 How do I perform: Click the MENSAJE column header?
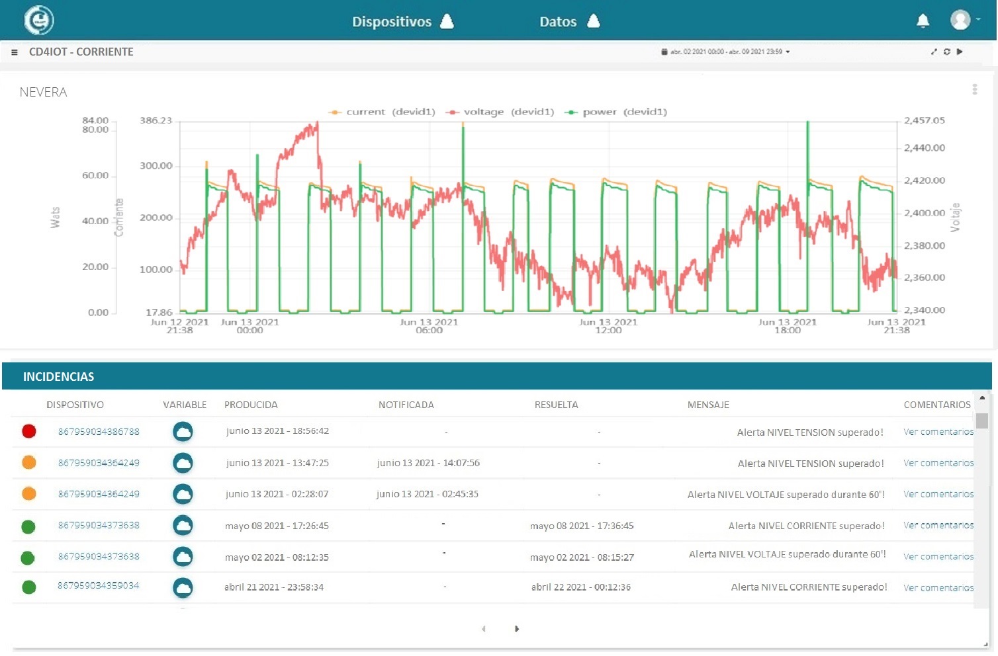[x=708, y=405]
